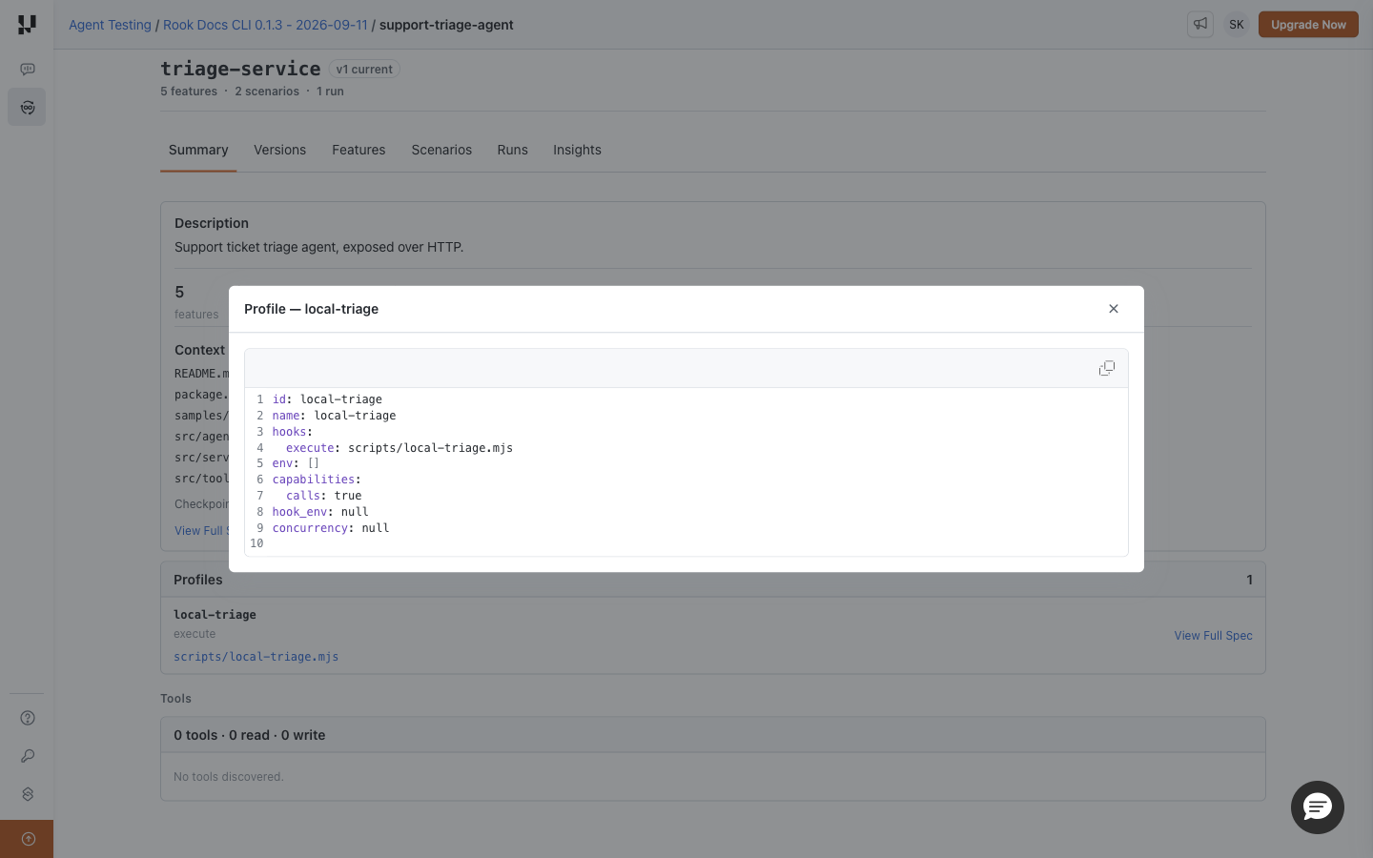Click the triage-service heading
The height and width of the screenshot is (858, 1373).
240,69
